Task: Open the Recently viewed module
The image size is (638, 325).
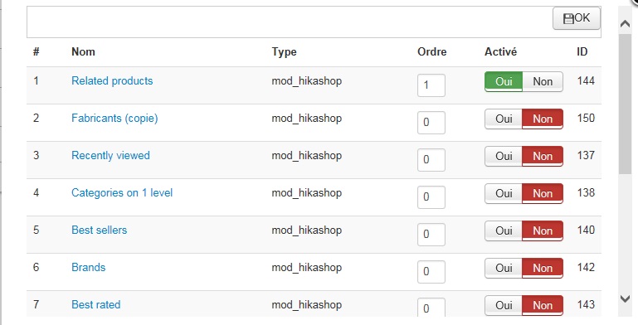Action: coord(110,155)
